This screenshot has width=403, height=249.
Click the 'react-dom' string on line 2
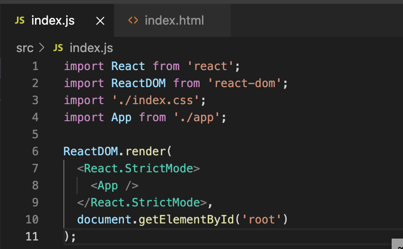point(245,83)
